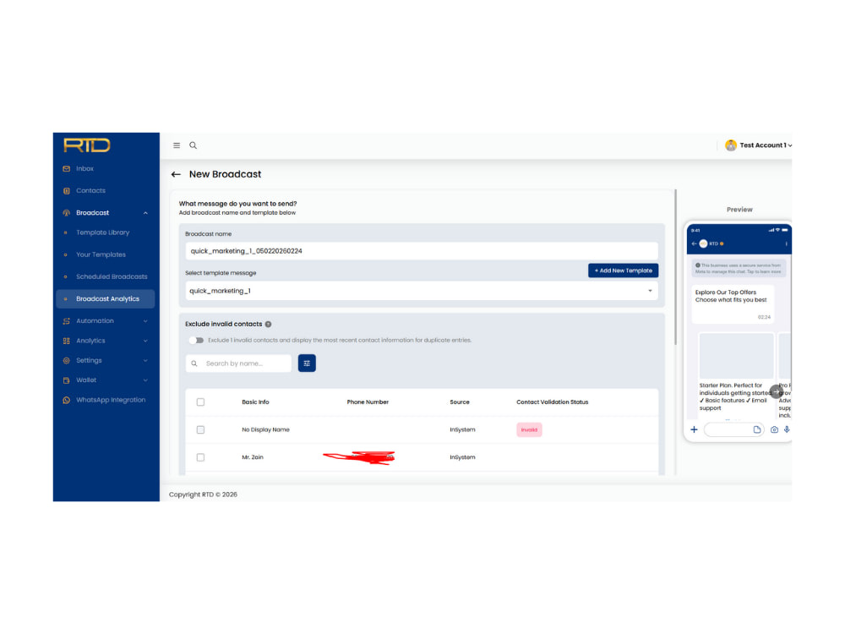This screenshot has width=845, height=634.
Task: Expand the Settings menu chevron
Action: click(x=145, y=361)
